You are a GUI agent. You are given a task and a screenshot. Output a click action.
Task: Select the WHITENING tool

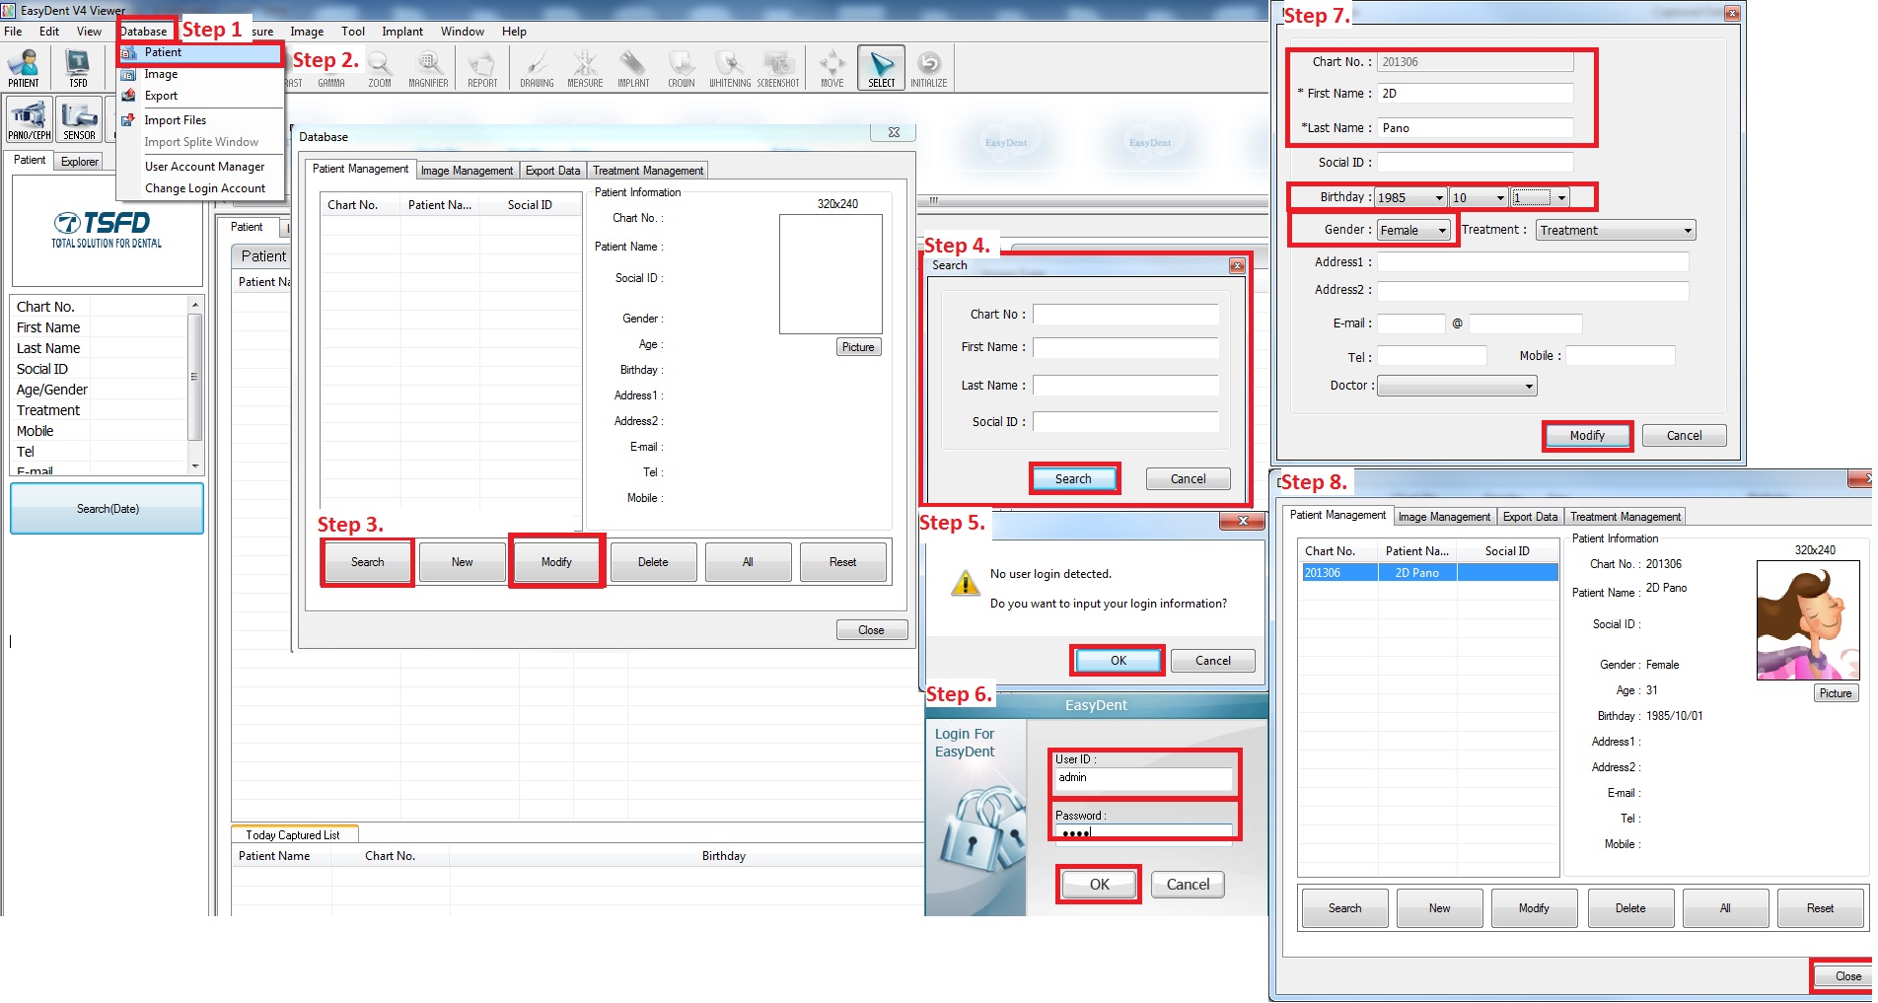pyautogui.click(x=730, y=68)
